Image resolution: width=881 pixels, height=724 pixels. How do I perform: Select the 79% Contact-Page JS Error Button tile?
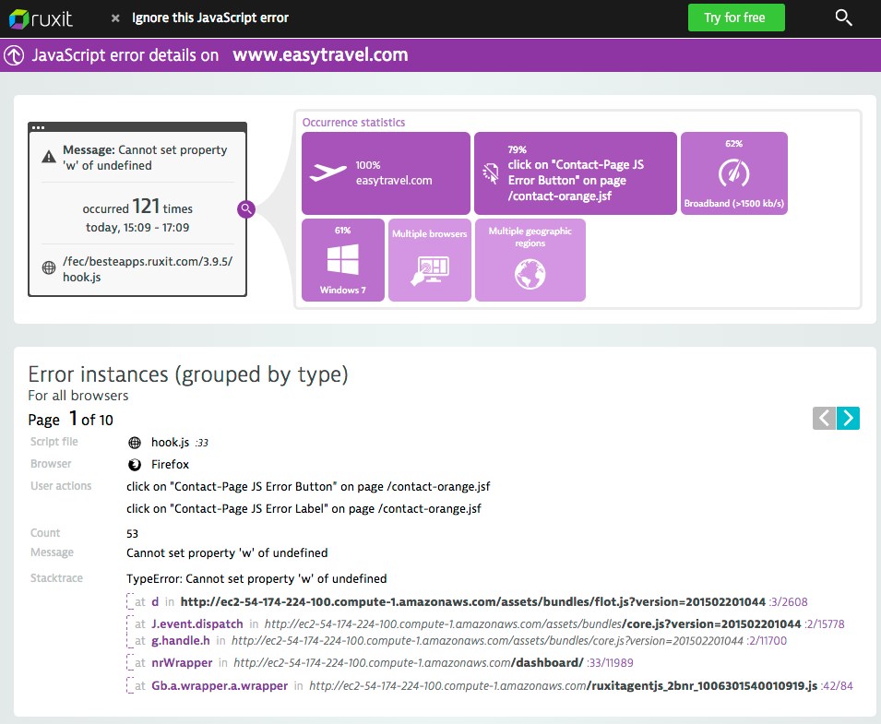[x=576, y=173]
